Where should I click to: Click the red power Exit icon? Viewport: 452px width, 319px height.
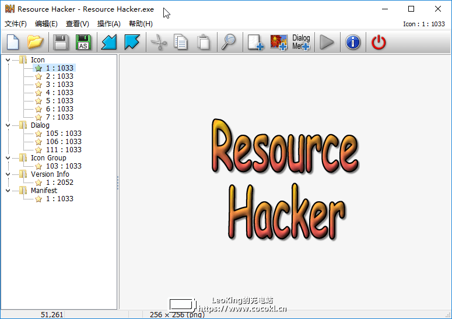(x=379, y=43)
